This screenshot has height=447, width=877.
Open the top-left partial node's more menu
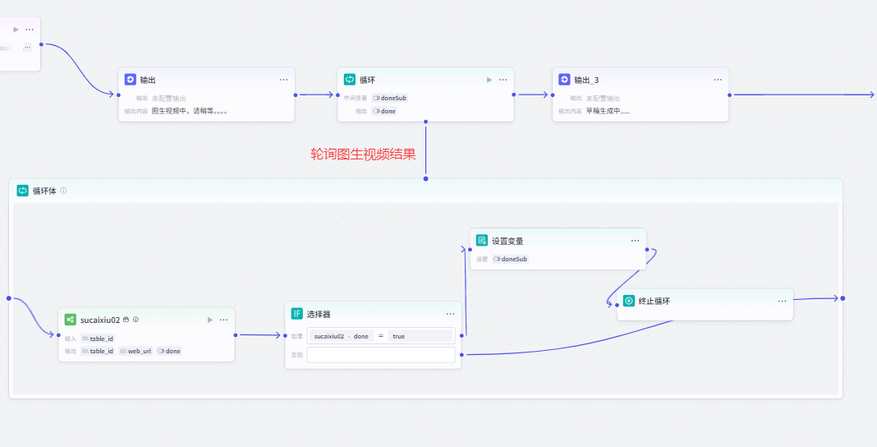click(x=30, y=30)
